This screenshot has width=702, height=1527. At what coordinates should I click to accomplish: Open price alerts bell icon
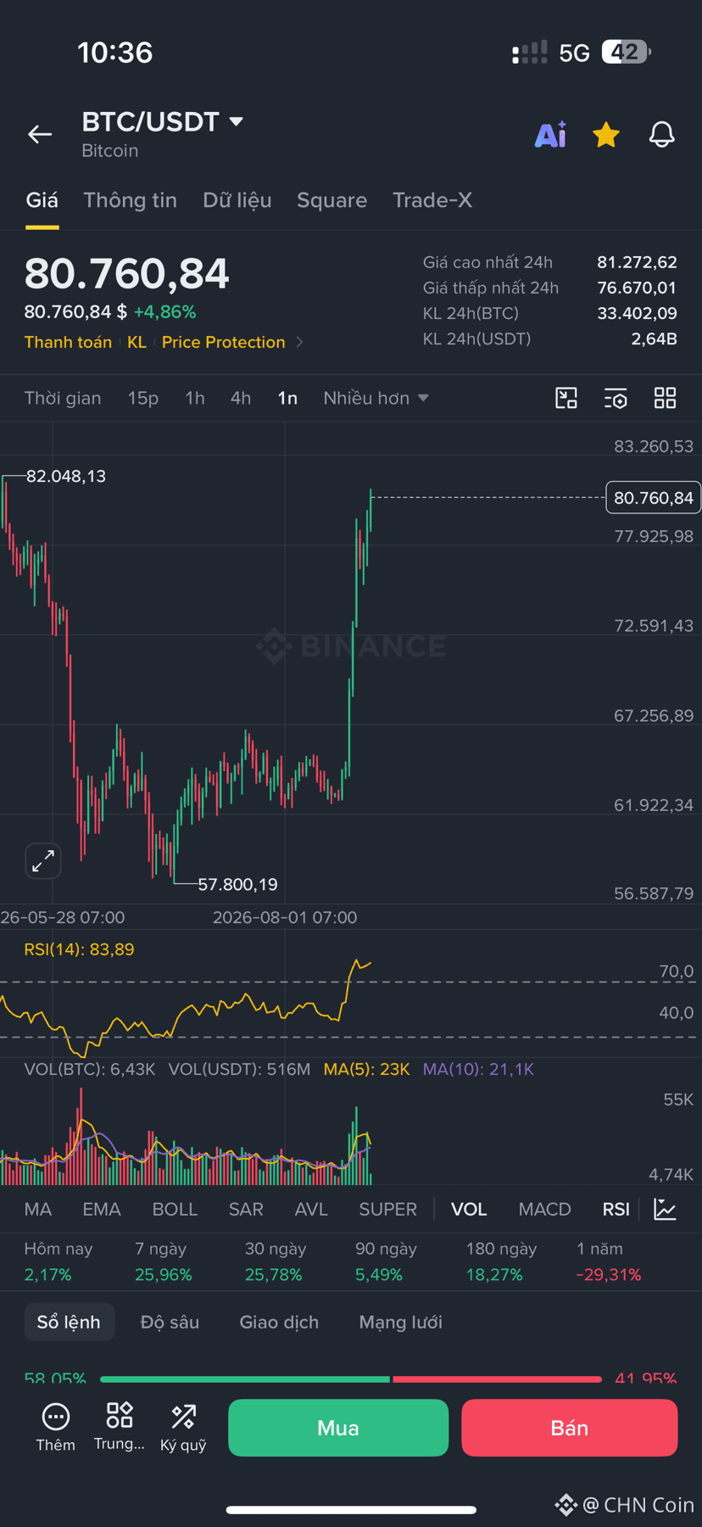pos(662,135)
